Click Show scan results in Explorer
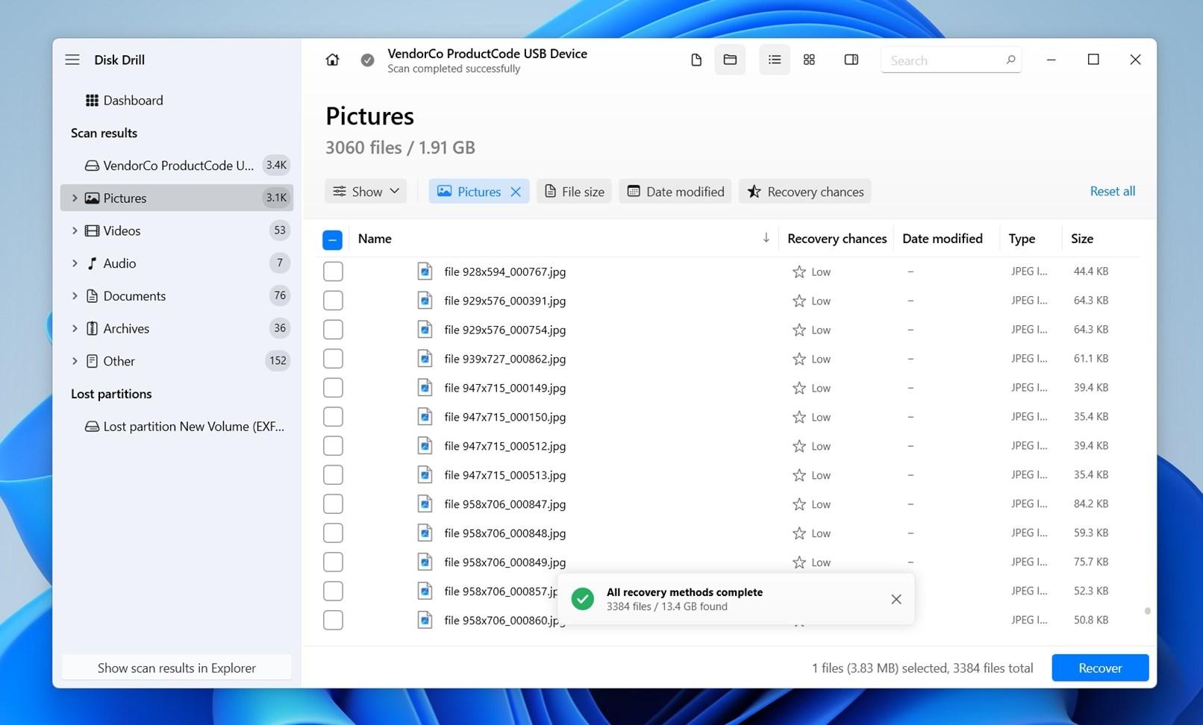Image resolution: width=1203 pixels, height=725 pixels. (177, 668)
